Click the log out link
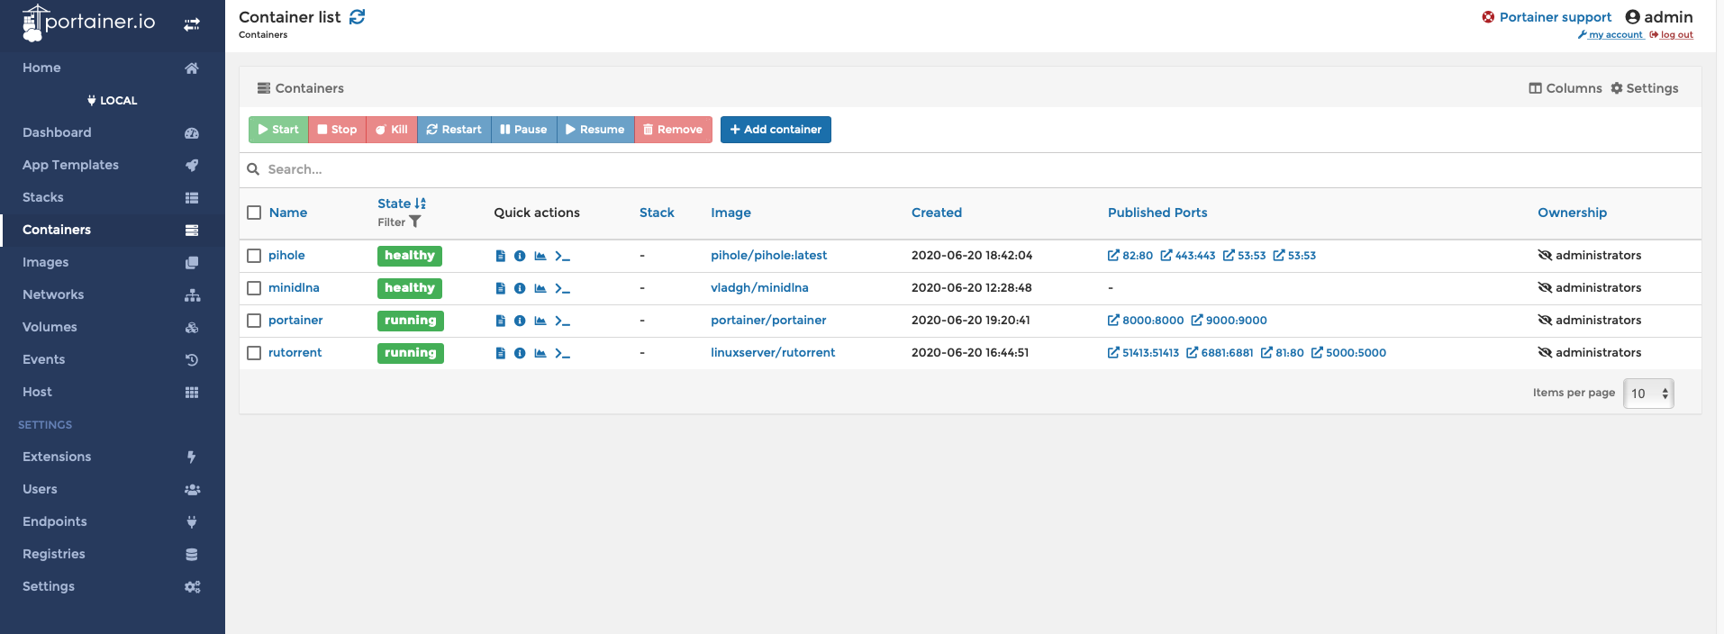Viewport: 1724px width, 634px height. [1671, 35]
